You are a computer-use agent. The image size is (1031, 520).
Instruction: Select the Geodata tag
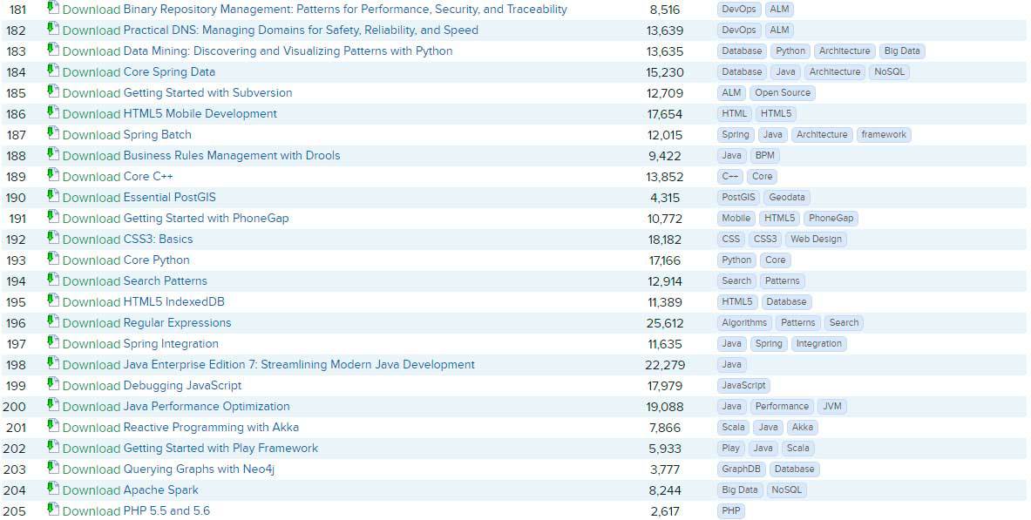[786, 197]
